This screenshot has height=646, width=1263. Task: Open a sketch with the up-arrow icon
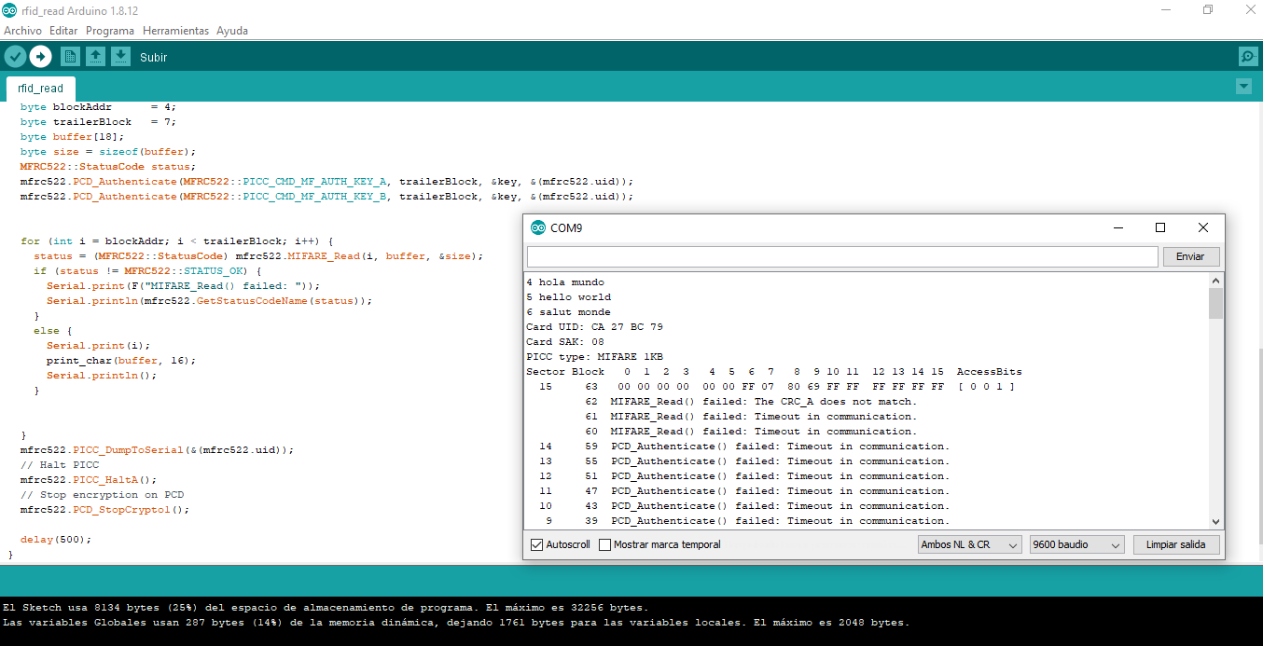coord(95,57)
